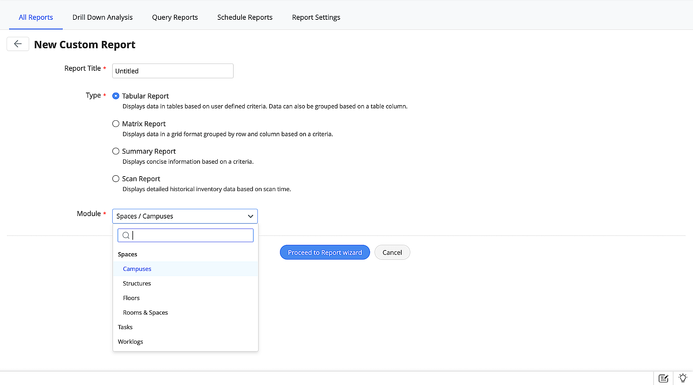Click the back arrow icon

tap(18, 44)
